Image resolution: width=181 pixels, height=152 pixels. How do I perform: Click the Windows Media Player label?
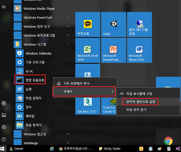39,9
